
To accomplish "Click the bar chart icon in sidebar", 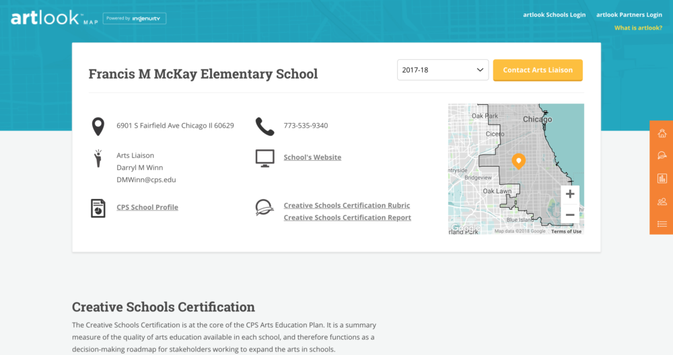I will (662, 178).
